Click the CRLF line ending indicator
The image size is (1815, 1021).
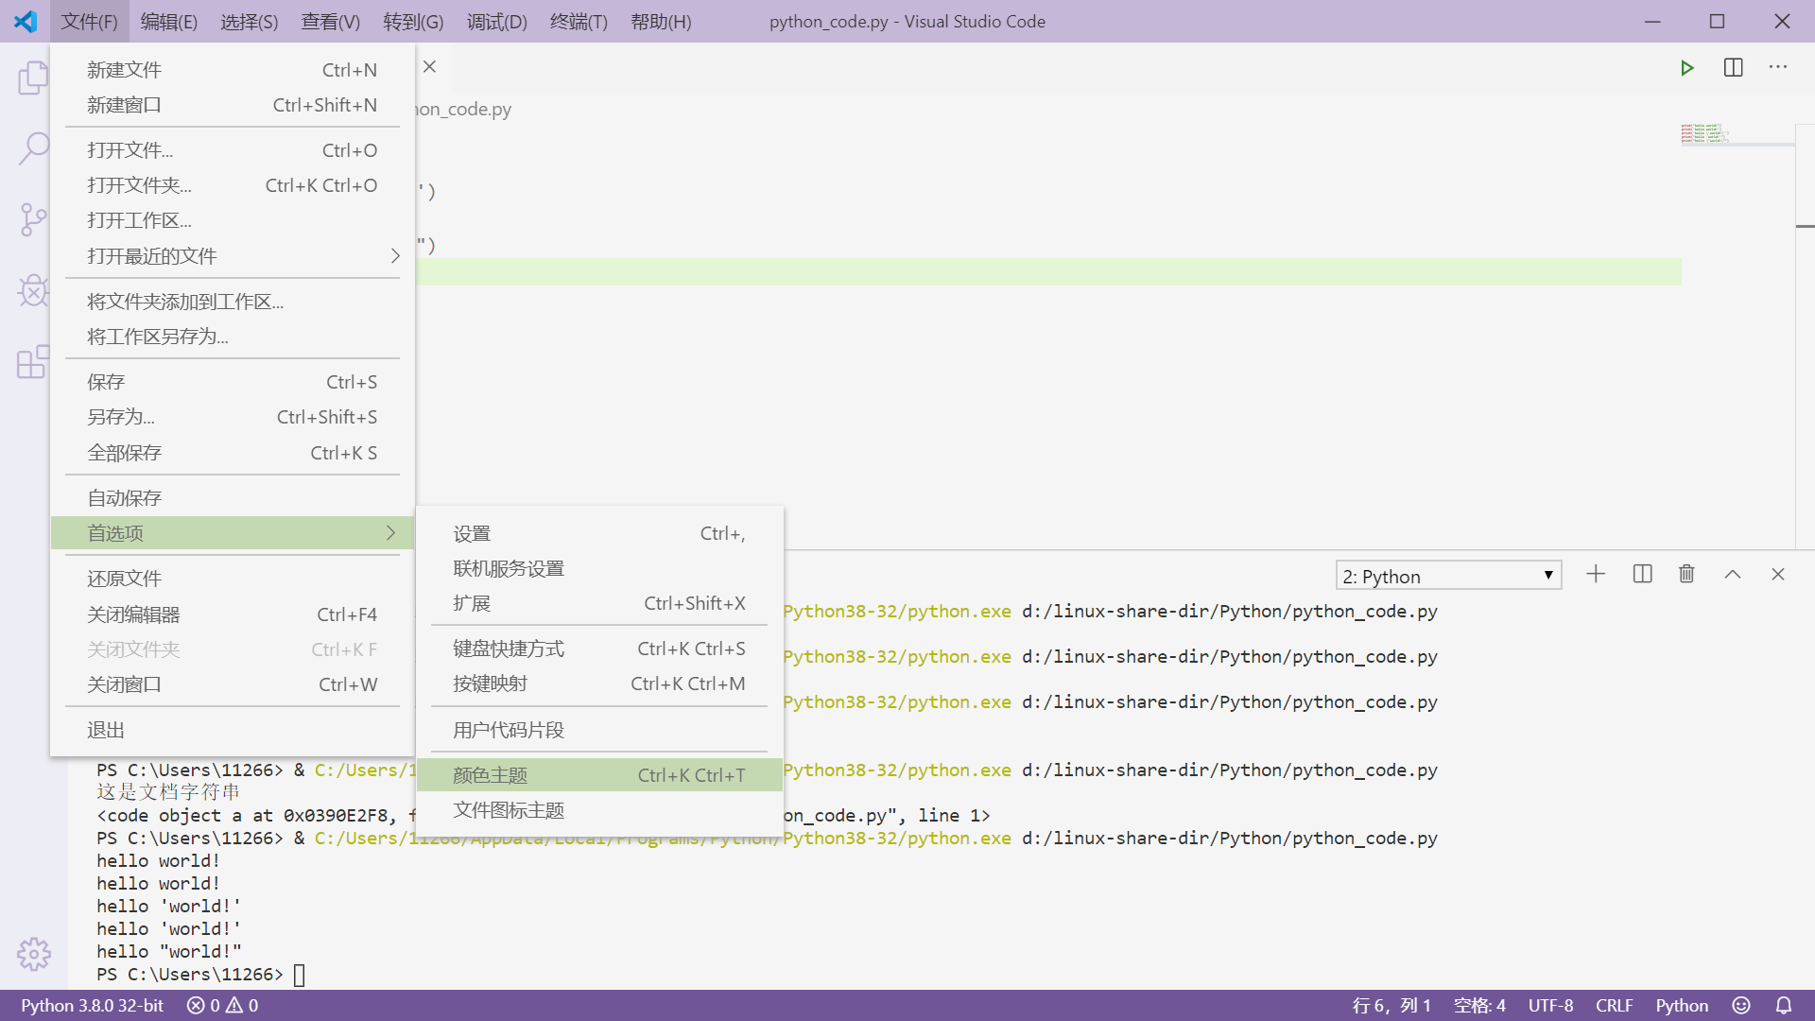point(1614,1005)
